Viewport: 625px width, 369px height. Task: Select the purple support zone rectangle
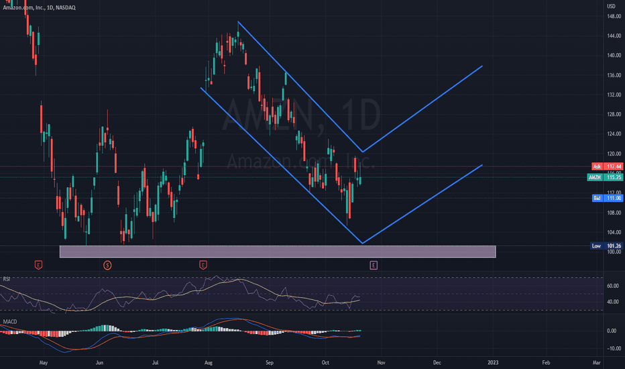click(x=278, y=252)
